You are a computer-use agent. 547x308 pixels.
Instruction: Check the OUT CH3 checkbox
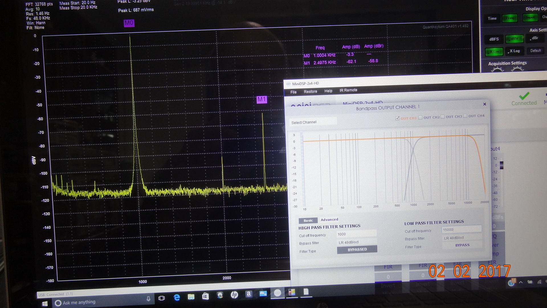443,117
